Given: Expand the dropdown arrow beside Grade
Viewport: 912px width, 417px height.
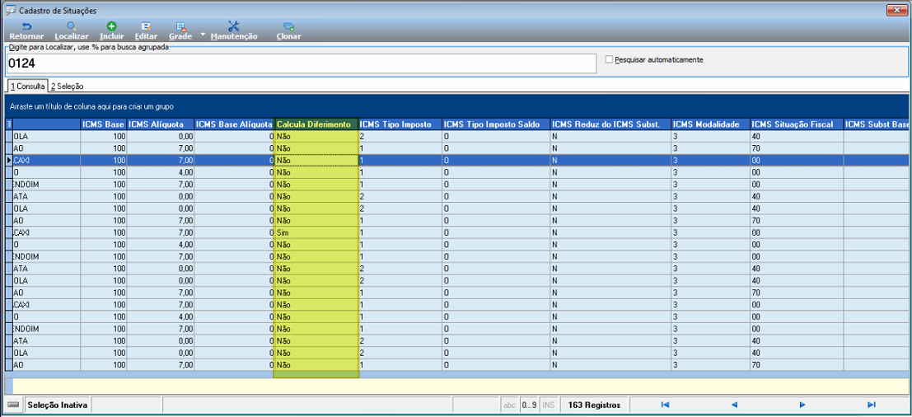Looking at the screenshot, I should click(203, 35).
